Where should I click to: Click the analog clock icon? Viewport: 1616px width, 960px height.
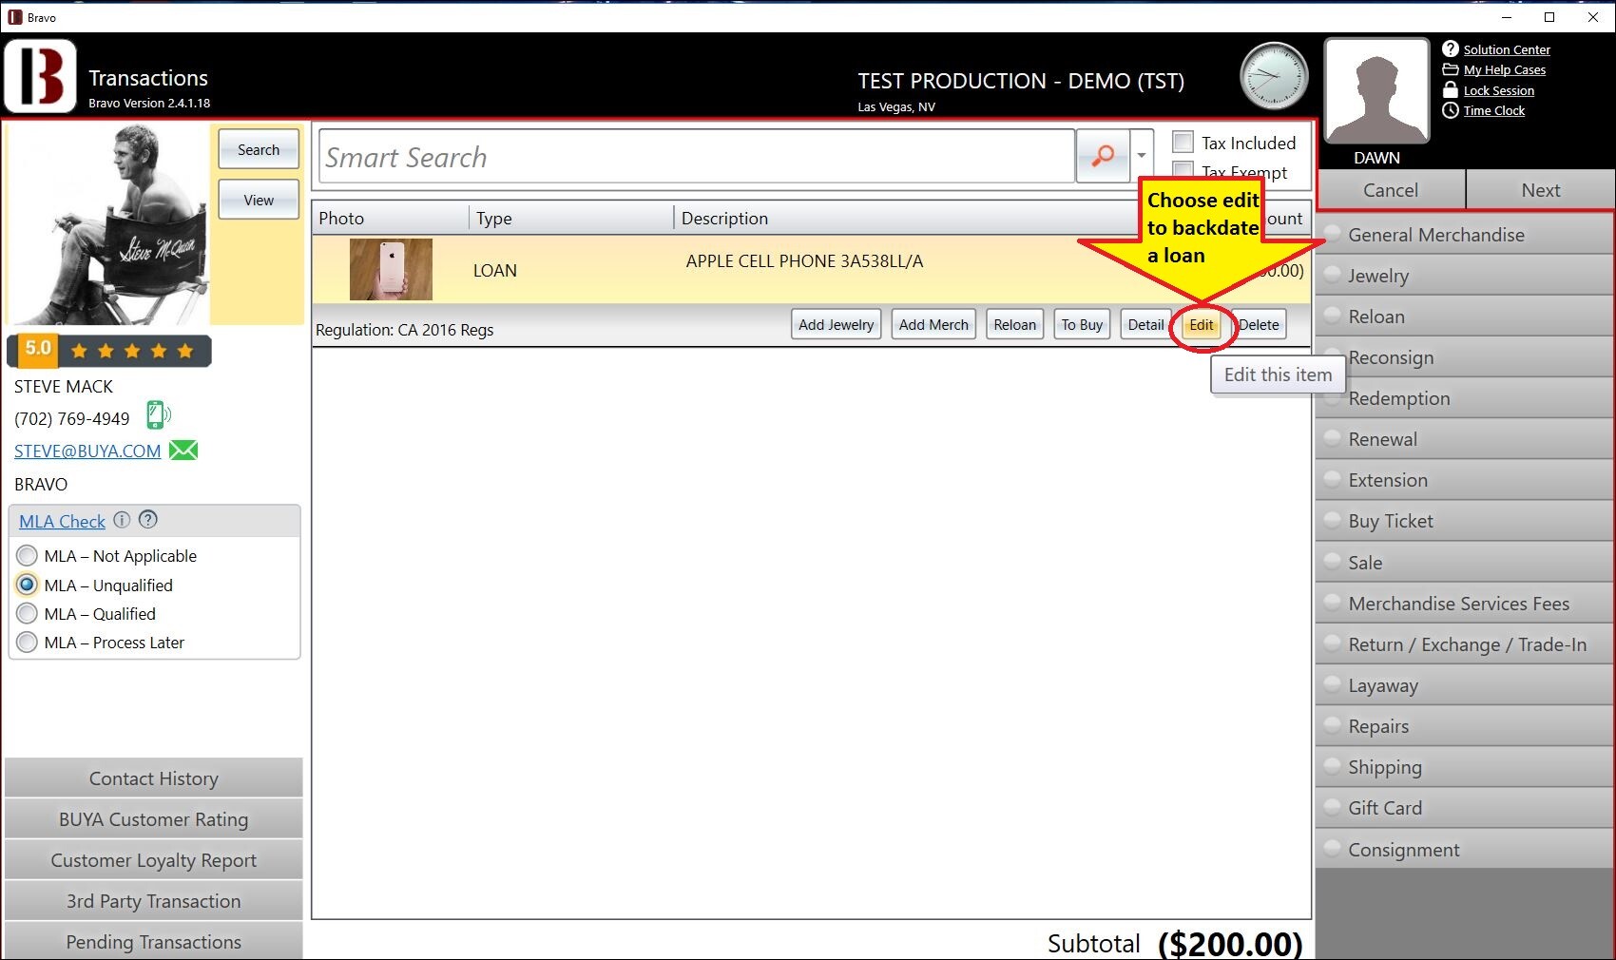point(1274,76)
